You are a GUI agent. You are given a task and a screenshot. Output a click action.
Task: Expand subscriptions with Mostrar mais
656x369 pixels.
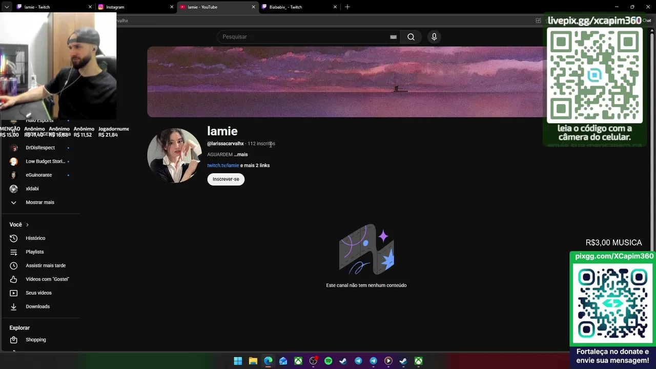(40, 202)
